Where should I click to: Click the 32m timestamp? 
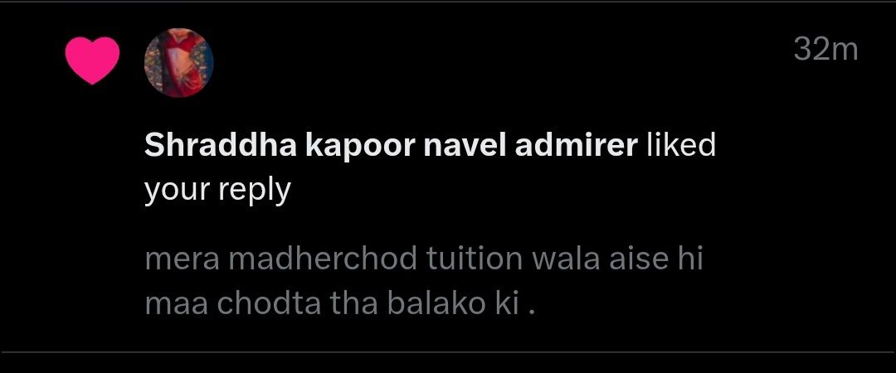pyautogui.click(x=825, y=50)
